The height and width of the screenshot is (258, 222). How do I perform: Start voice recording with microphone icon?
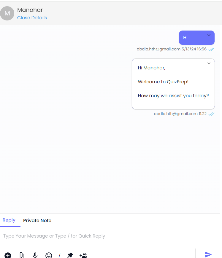pyautogui.click(x=35, y=255)
